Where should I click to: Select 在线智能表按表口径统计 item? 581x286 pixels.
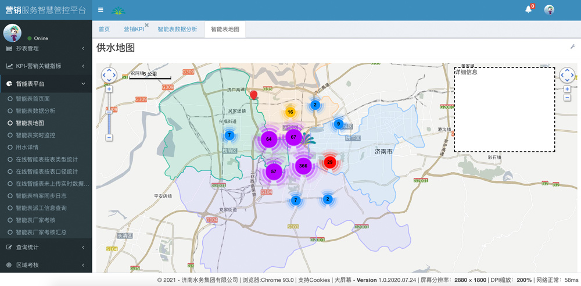[46, 171]
